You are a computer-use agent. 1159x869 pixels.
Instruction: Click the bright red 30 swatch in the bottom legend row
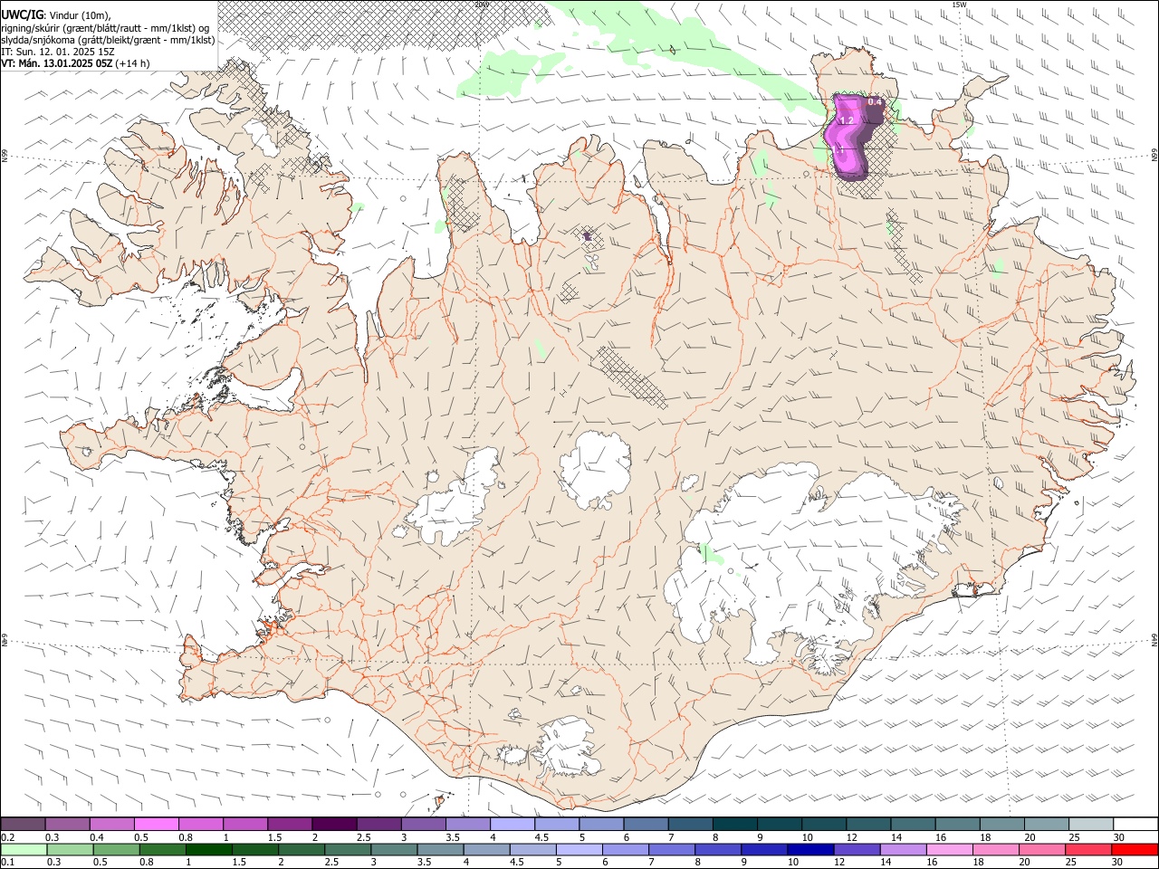coord(1135,849)
